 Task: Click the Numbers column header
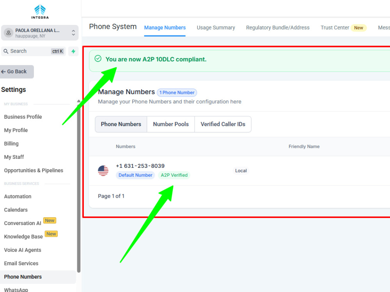pyautogui.click(x=126, y=146)
